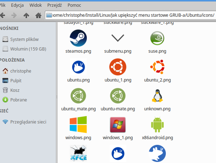The height and width of the screenshot is (163, 216).
Task: Open the Pomoc menu
Action: (74, 5)
